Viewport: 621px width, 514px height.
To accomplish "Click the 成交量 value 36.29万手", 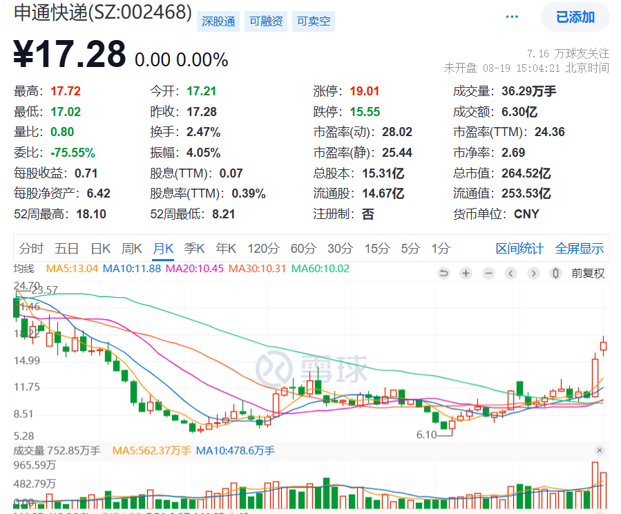I will (x=529, y=91).
